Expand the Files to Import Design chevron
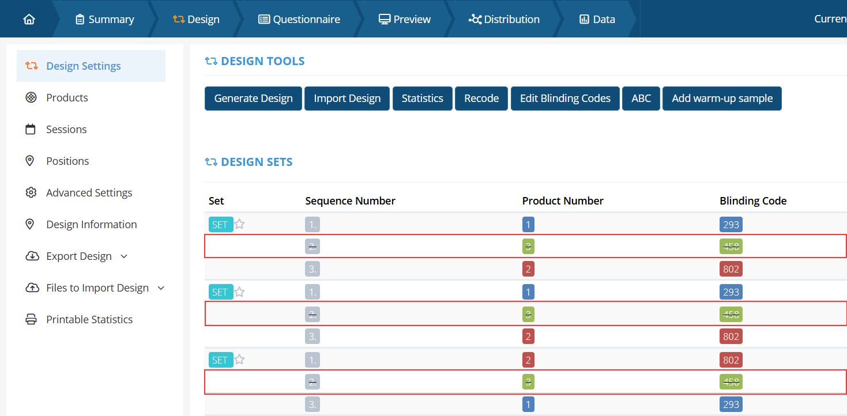 click(161, 288)
